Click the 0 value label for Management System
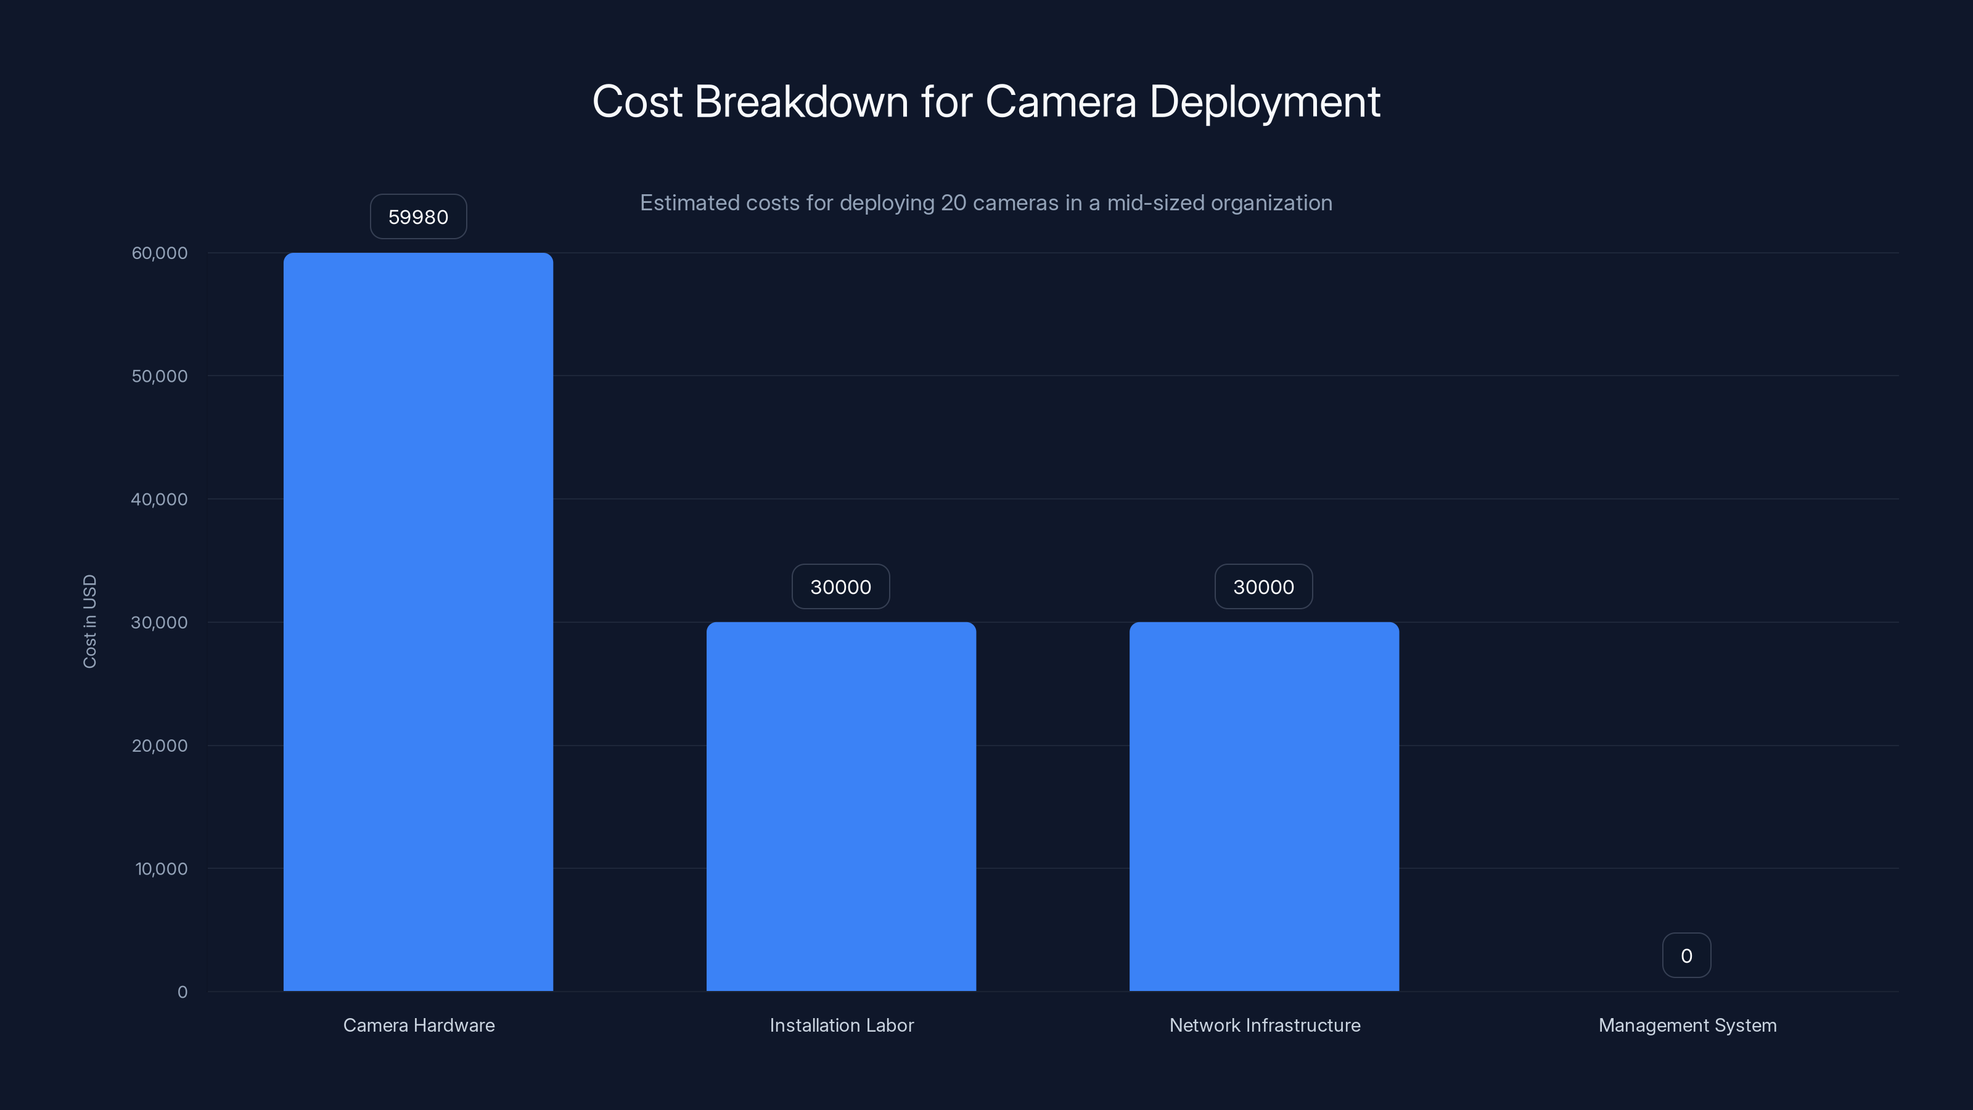Viewport: 1973px width, 1110px height. coord(1686,955)
